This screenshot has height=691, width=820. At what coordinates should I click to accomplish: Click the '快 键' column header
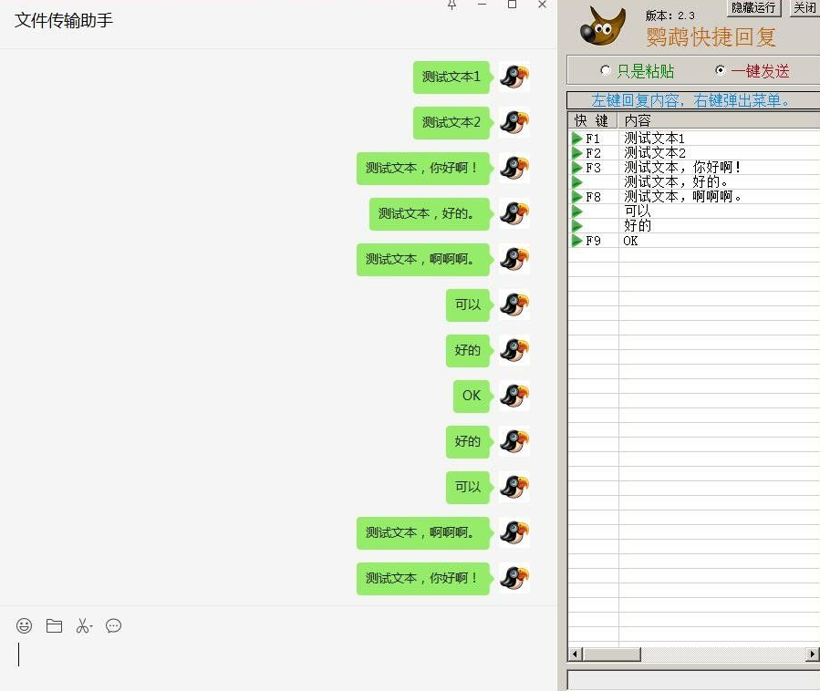tap(592, 120)
